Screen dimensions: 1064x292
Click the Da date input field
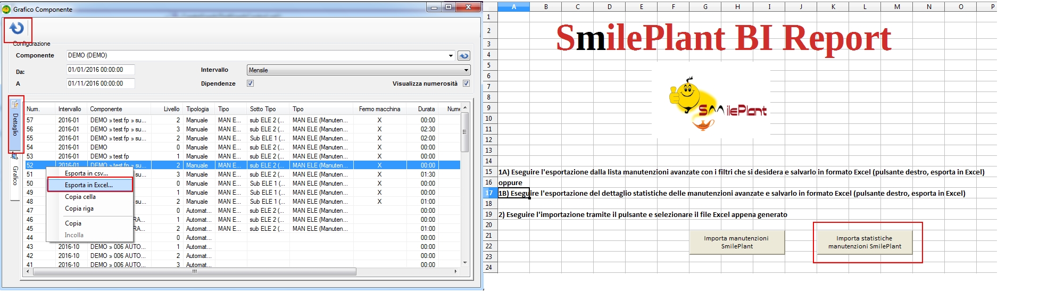(x=100, y=70)
